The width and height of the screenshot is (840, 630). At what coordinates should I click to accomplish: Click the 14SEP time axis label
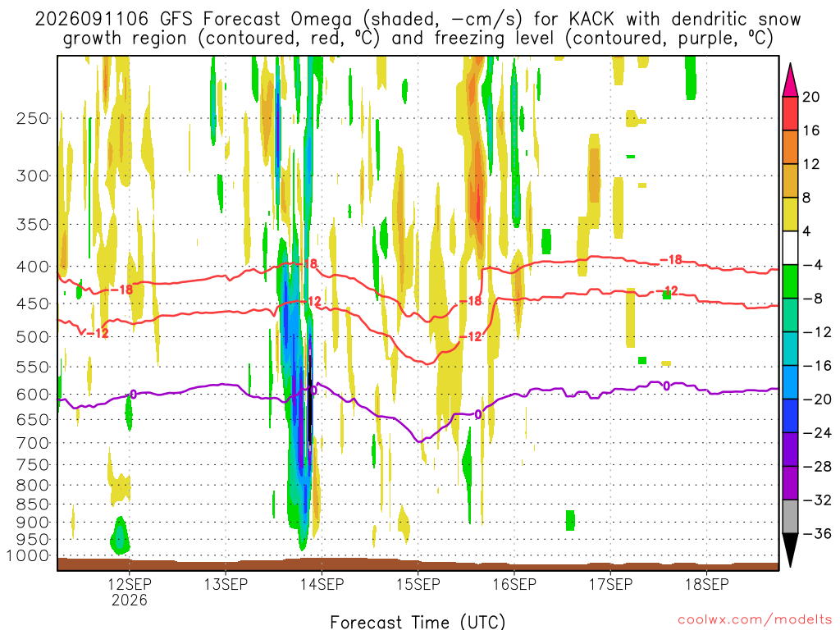point(322,584)
